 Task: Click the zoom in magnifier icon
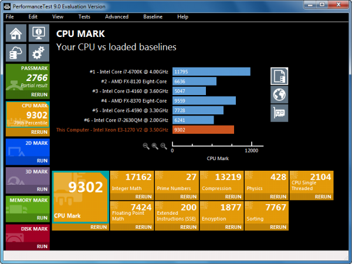click(155, 145)
